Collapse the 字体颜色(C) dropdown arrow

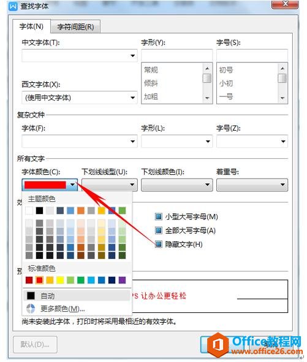(72, 185)
